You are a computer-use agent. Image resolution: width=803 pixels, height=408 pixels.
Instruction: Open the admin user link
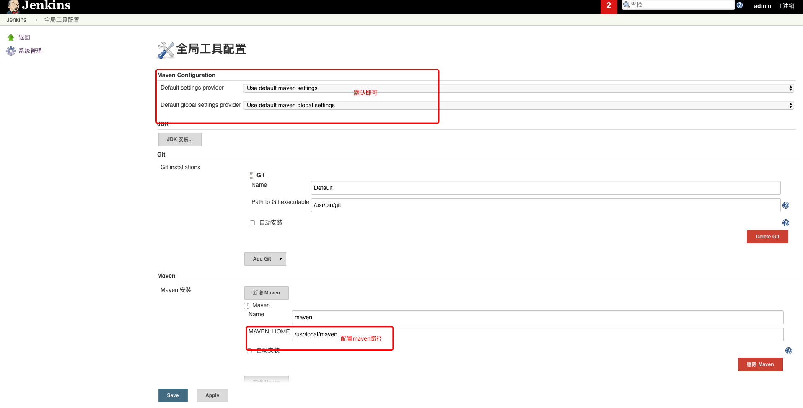click(762, 6)
